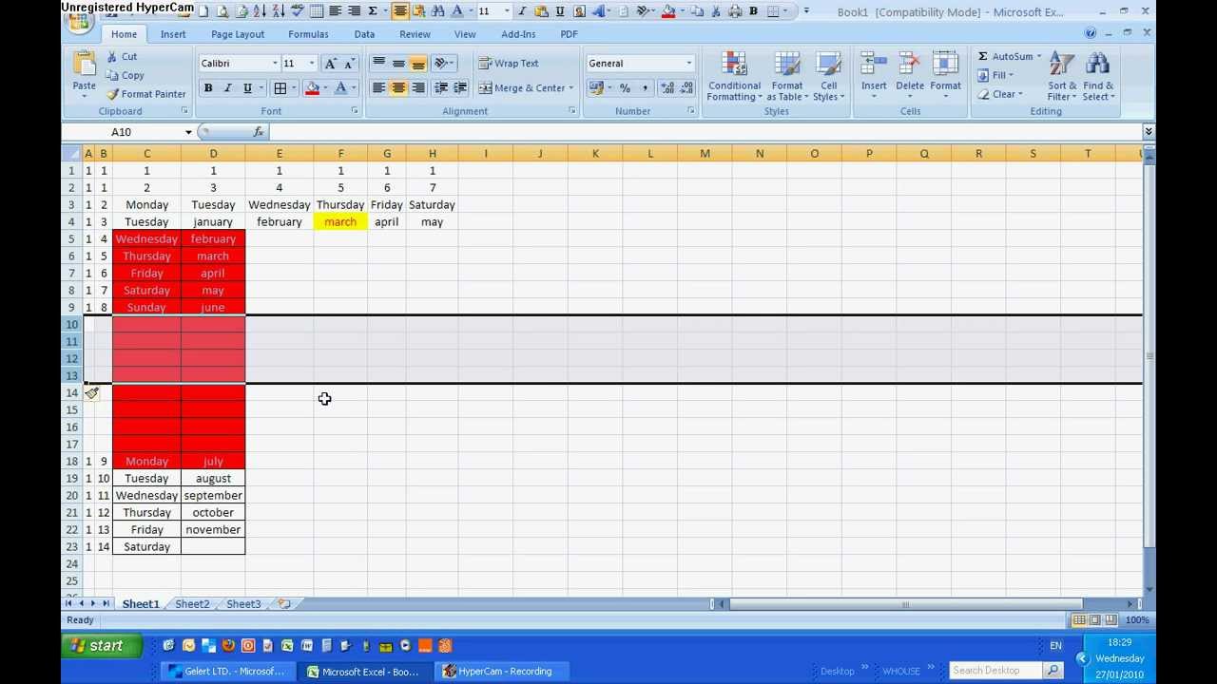Open the Font Color dropdown arrow

tap(354, 88)
